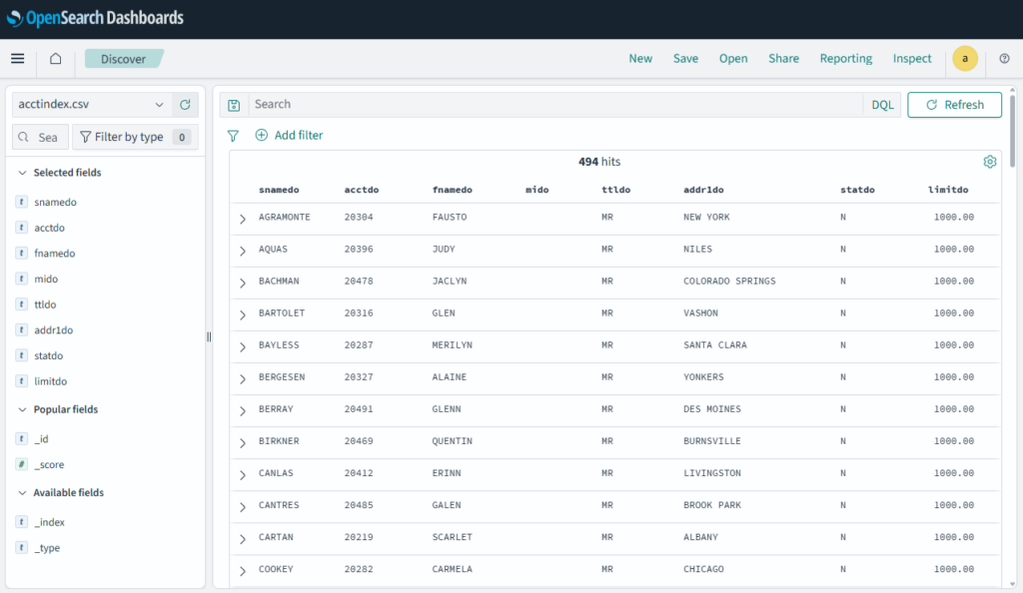Expand the CARTAN row details
The height and width of the screenshot is (593, 1023).
tap(243, 539)
